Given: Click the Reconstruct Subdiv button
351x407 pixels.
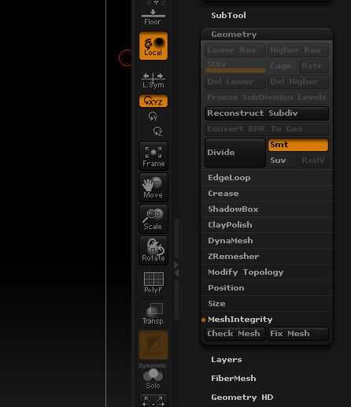Looking at the screenshot, I should pos(267,113).
